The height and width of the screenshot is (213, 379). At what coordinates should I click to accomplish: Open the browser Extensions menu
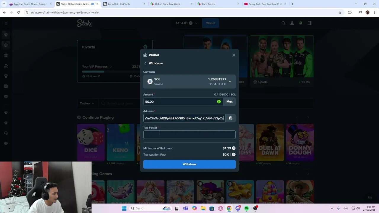[x=350, y=12]
